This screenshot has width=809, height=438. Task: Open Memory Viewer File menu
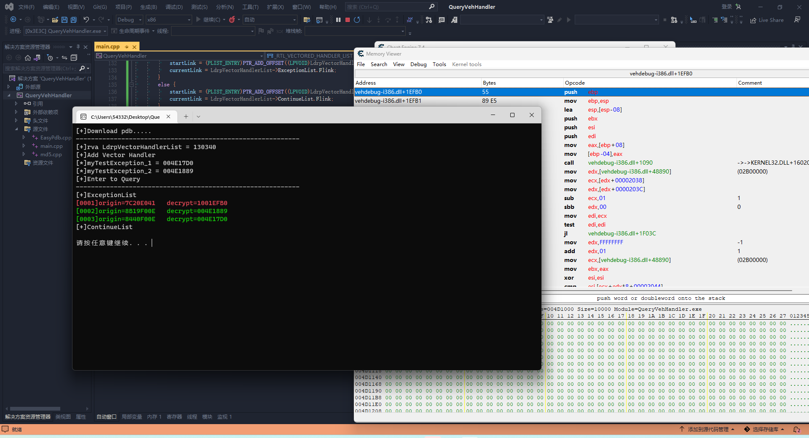click(361, 64)
